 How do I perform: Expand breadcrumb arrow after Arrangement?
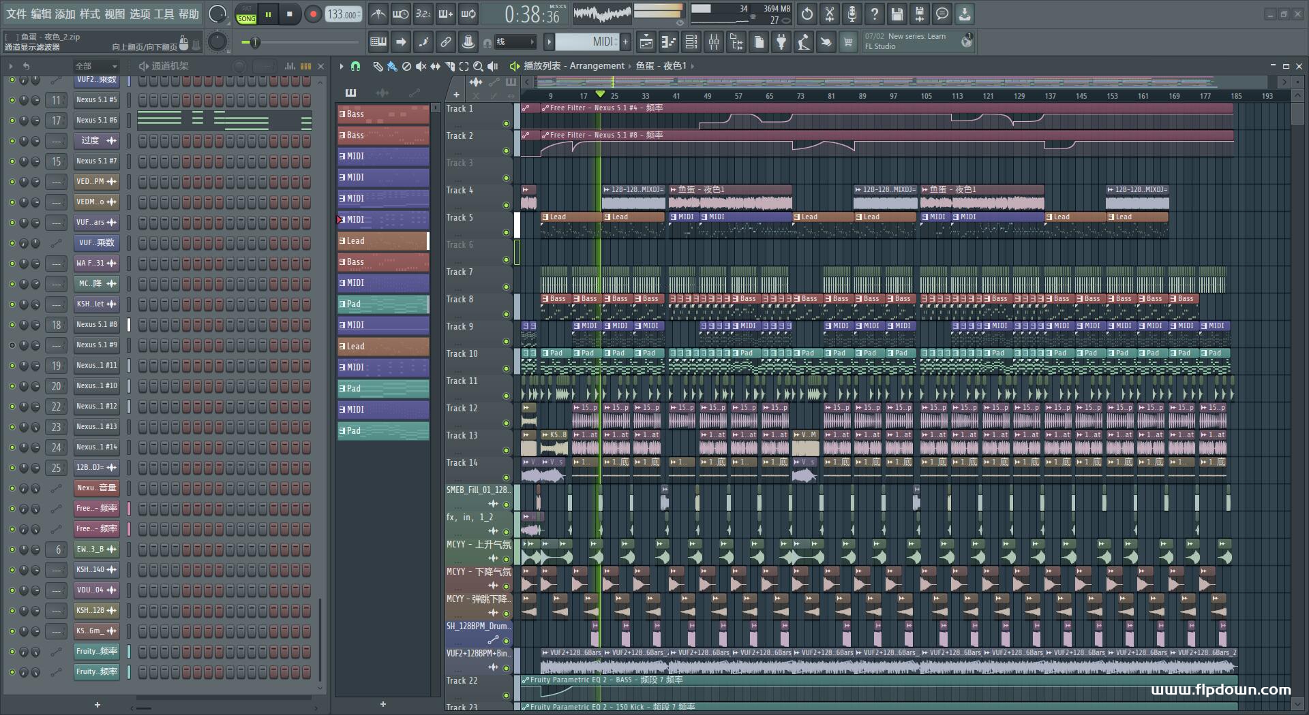(630, 66)
